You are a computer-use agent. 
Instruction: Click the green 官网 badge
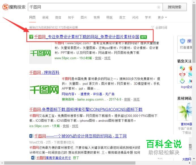[144, 37]
